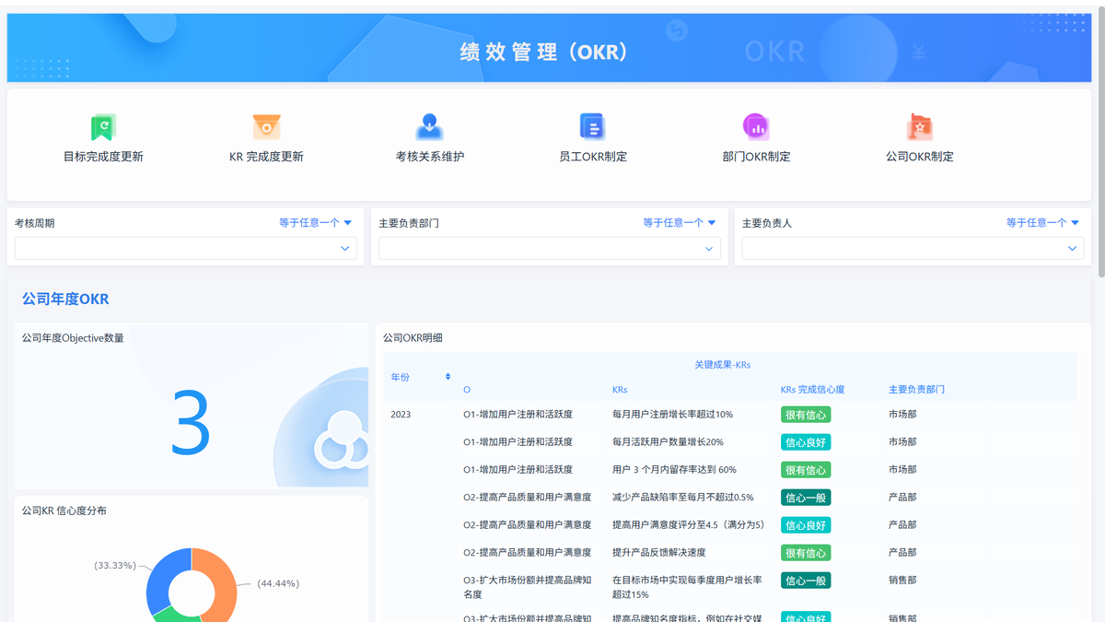Viewport: 1105px width, 622px height.
Task: Click the 目标完成度更新 label
Action: pos(103,157)
